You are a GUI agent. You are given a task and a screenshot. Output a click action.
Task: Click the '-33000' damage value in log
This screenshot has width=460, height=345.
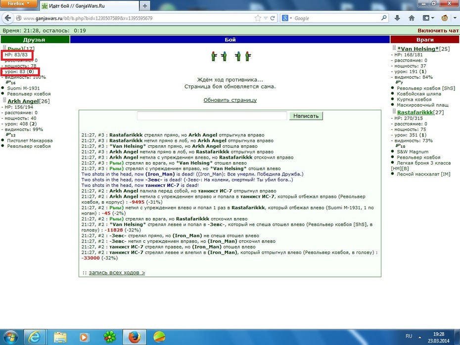pos(91,258)
